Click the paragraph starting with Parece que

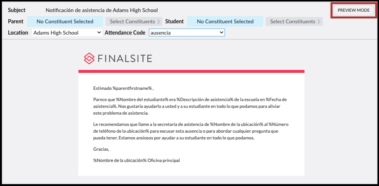coord(187,106)
